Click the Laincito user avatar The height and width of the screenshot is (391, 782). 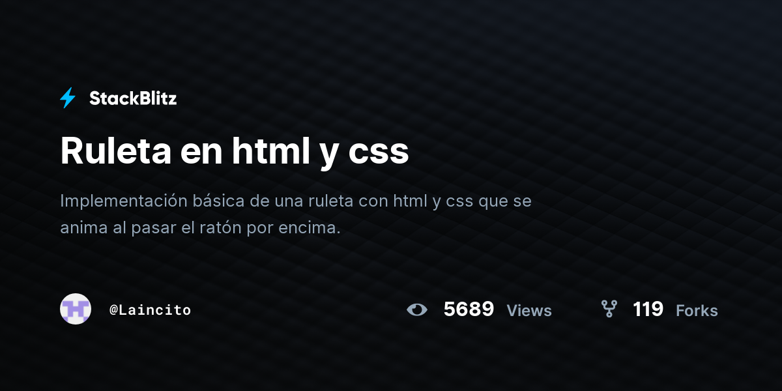pos(76,309)
